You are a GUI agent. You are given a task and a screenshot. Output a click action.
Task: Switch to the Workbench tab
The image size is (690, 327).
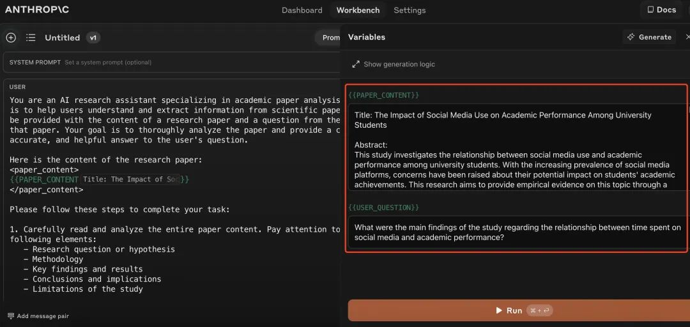[358, 10]
